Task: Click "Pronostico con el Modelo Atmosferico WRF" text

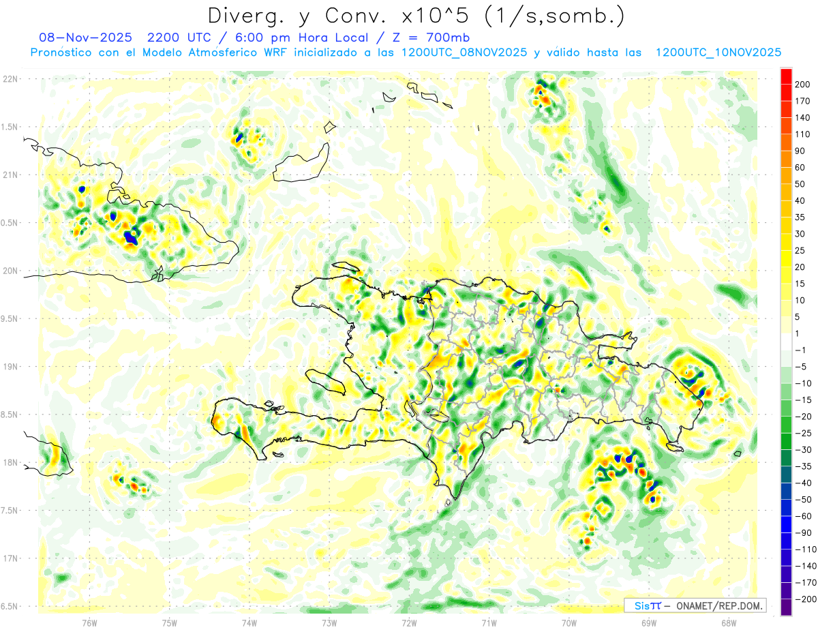Action: click(160, 52)
